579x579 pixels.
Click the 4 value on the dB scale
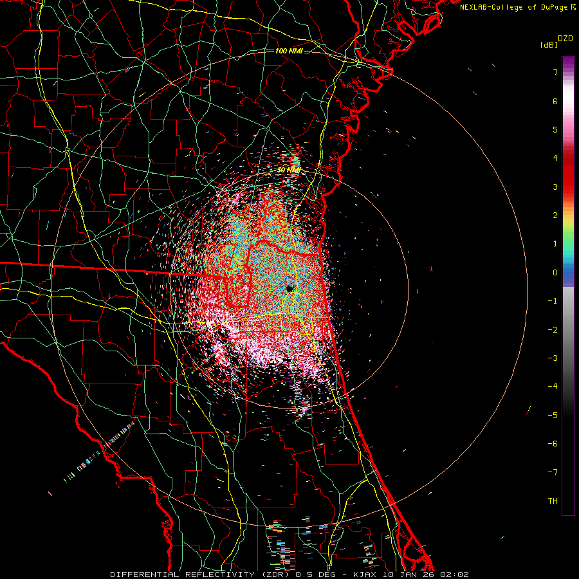click(x=555, y=158)
